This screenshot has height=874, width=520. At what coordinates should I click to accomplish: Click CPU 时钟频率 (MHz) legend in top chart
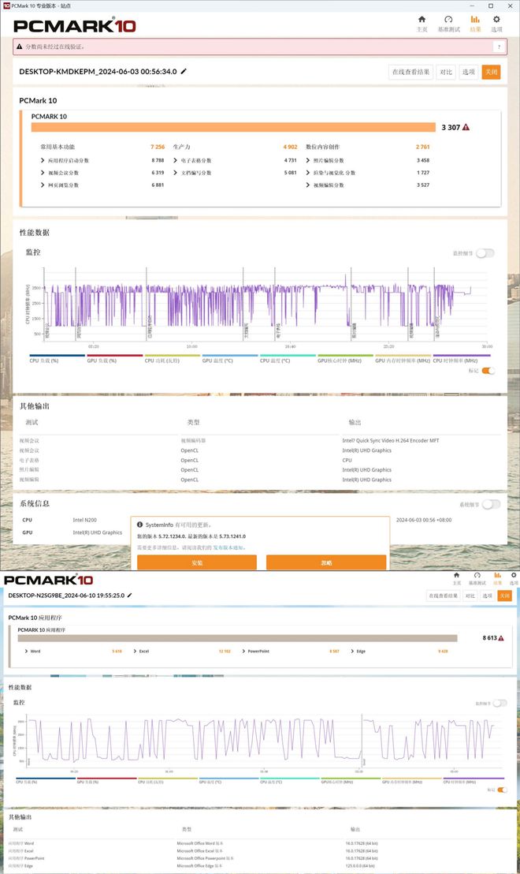(x=455, y=360)
